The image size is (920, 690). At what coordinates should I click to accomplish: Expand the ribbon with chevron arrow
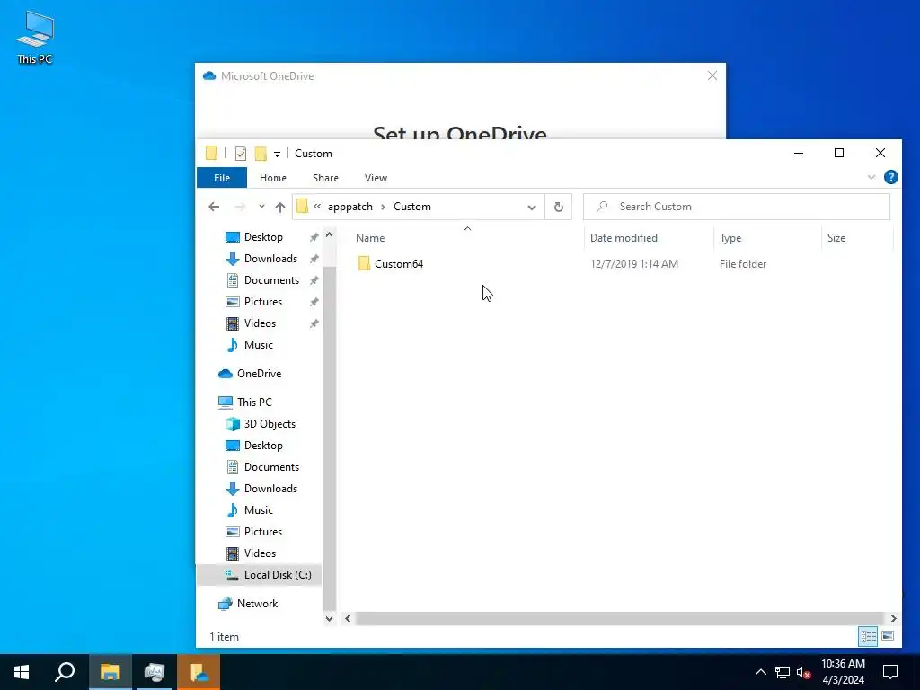[x=871, y=177]
